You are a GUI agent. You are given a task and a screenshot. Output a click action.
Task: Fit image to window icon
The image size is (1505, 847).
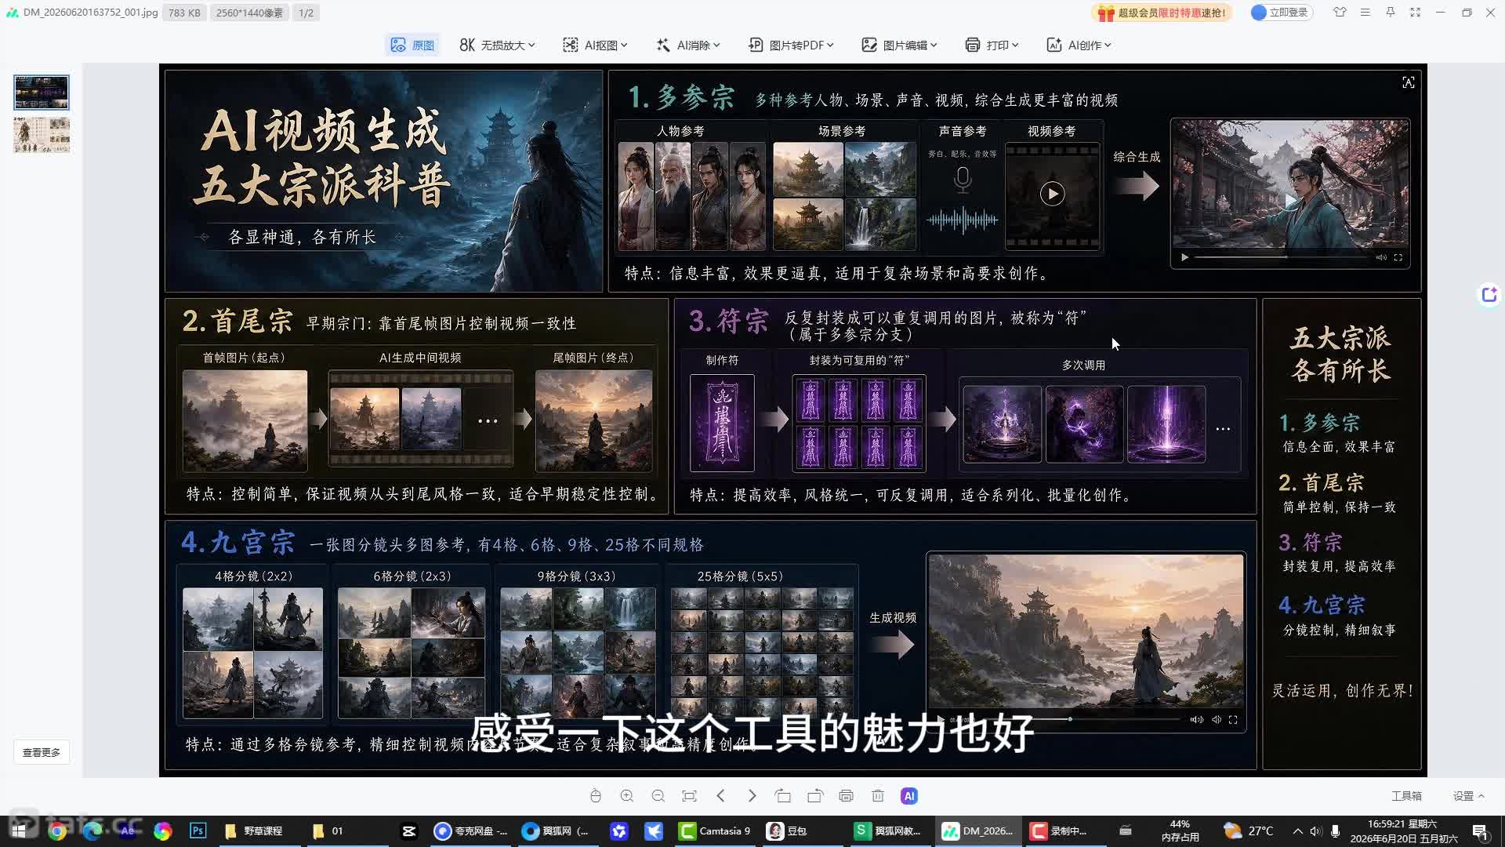pyautogui.click(x=690, y=796)
